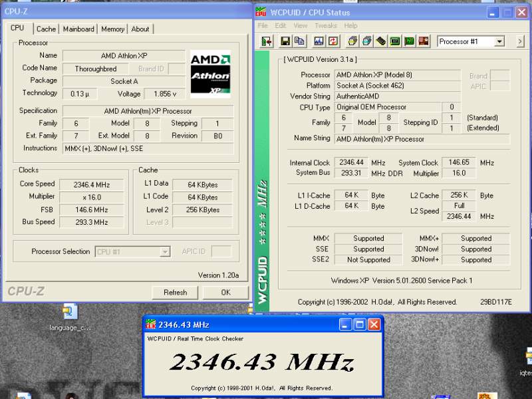Switch to the About tab in CPU-Z
Screen dimensions: 532x399
[140, 29]
